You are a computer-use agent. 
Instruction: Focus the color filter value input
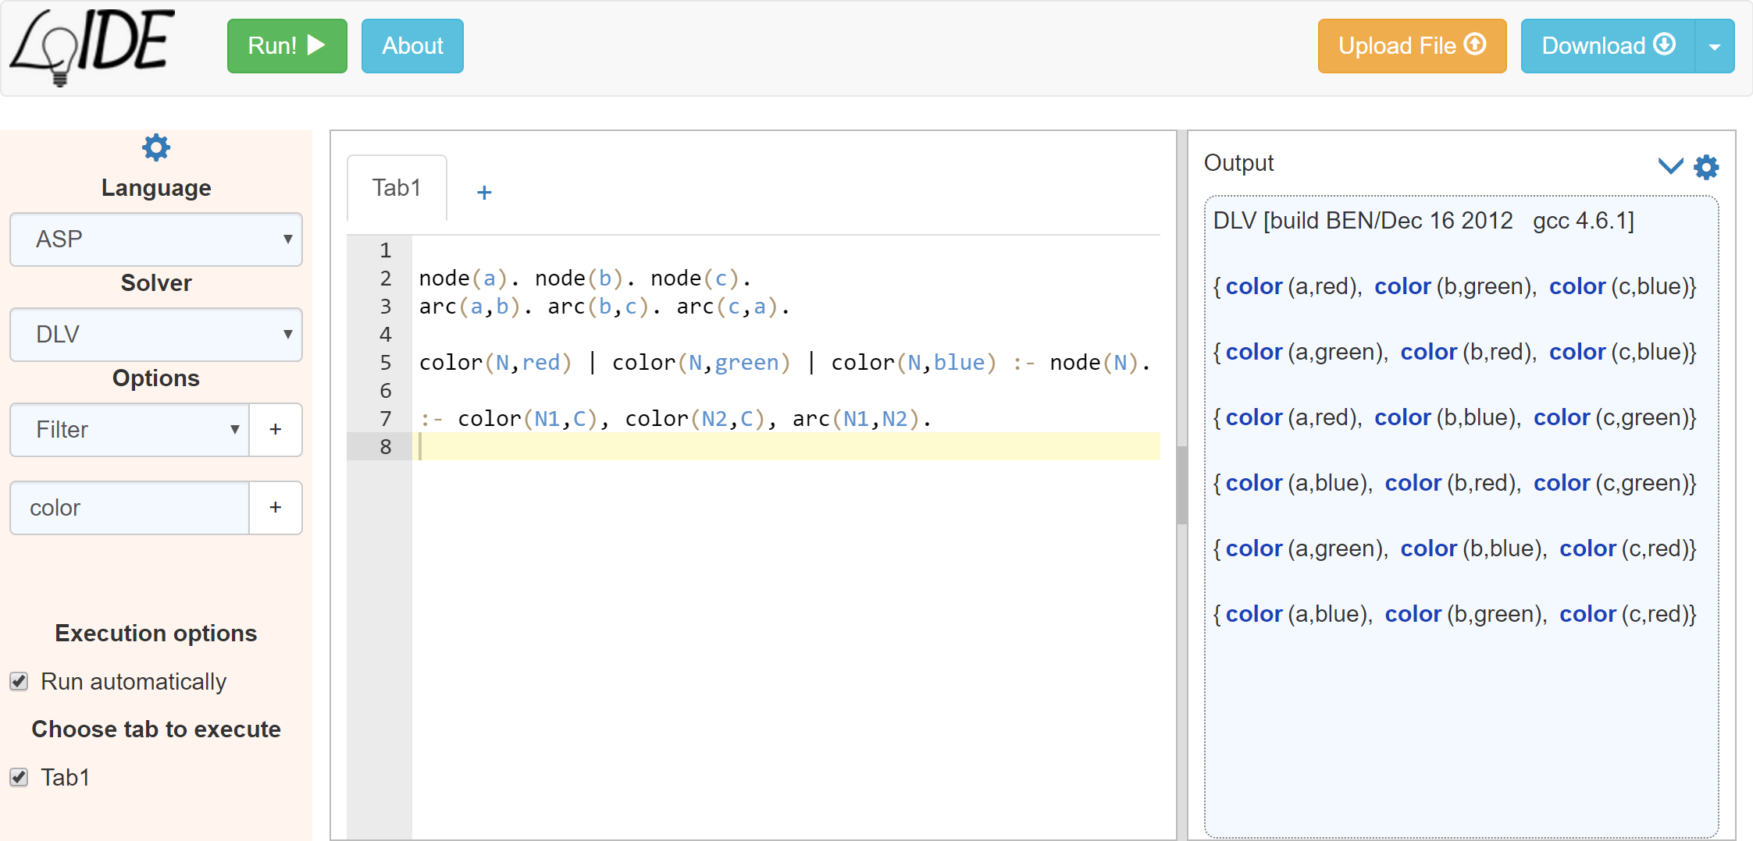click(x=130, y=508)
